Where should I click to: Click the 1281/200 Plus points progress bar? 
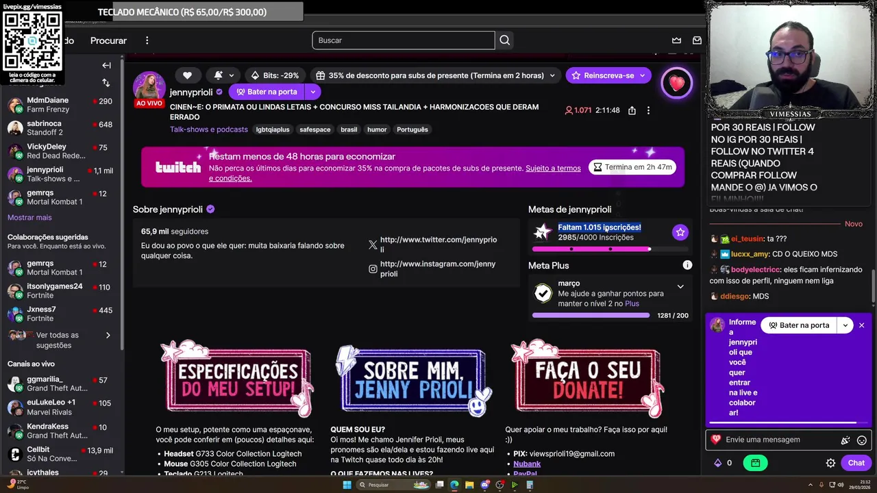591,316
